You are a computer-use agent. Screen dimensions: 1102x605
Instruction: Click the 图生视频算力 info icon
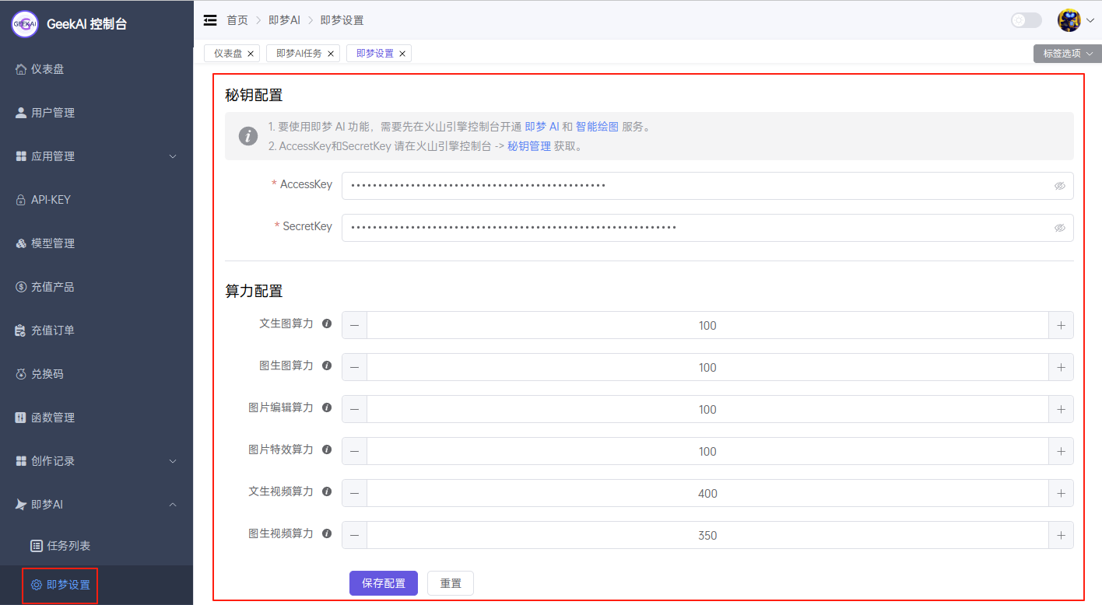327,533
